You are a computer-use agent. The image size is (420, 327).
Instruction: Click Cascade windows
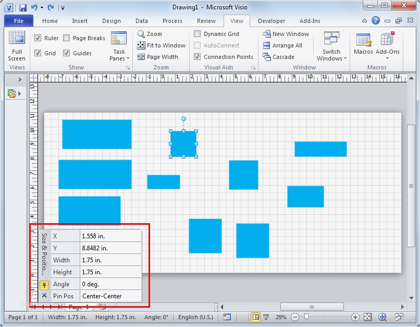point(279,57)
